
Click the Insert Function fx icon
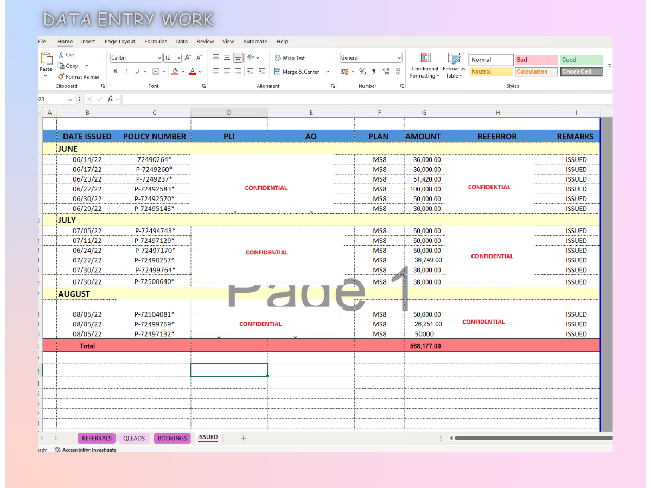[x=110, y=99]
